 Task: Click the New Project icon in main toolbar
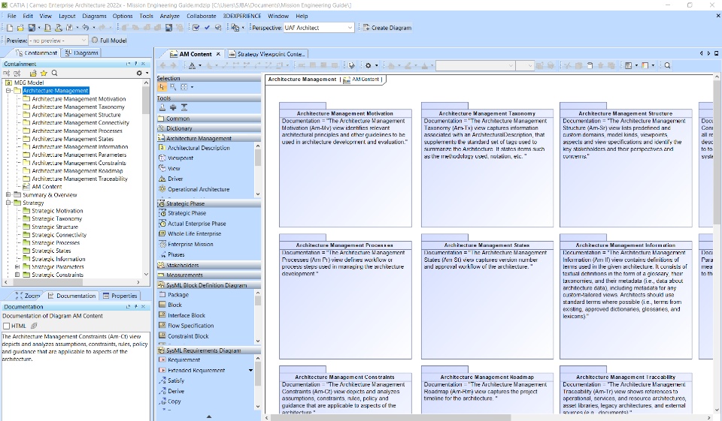click(9, 28)
